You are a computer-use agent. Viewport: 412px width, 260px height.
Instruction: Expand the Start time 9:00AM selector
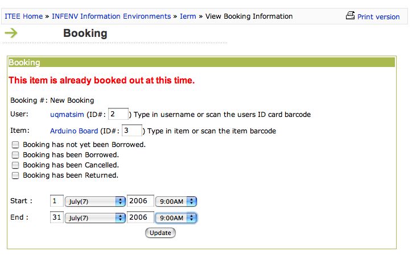pyautogui.click(x=176, y=202)
